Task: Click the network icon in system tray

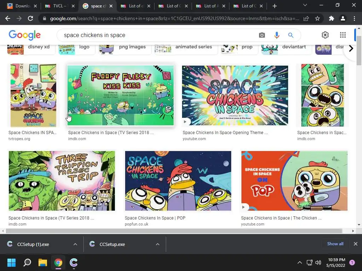Action: click(x=309, y=263)
